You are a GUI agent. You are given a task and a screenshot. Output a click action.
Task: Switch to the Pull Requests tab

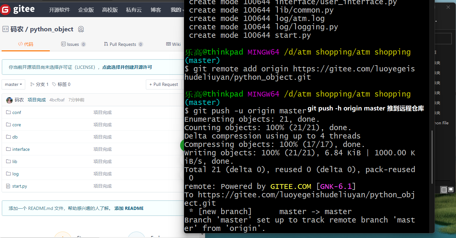(124, 44)
